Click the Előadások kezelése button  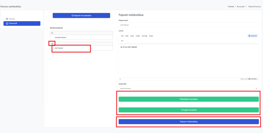(189, 99)
